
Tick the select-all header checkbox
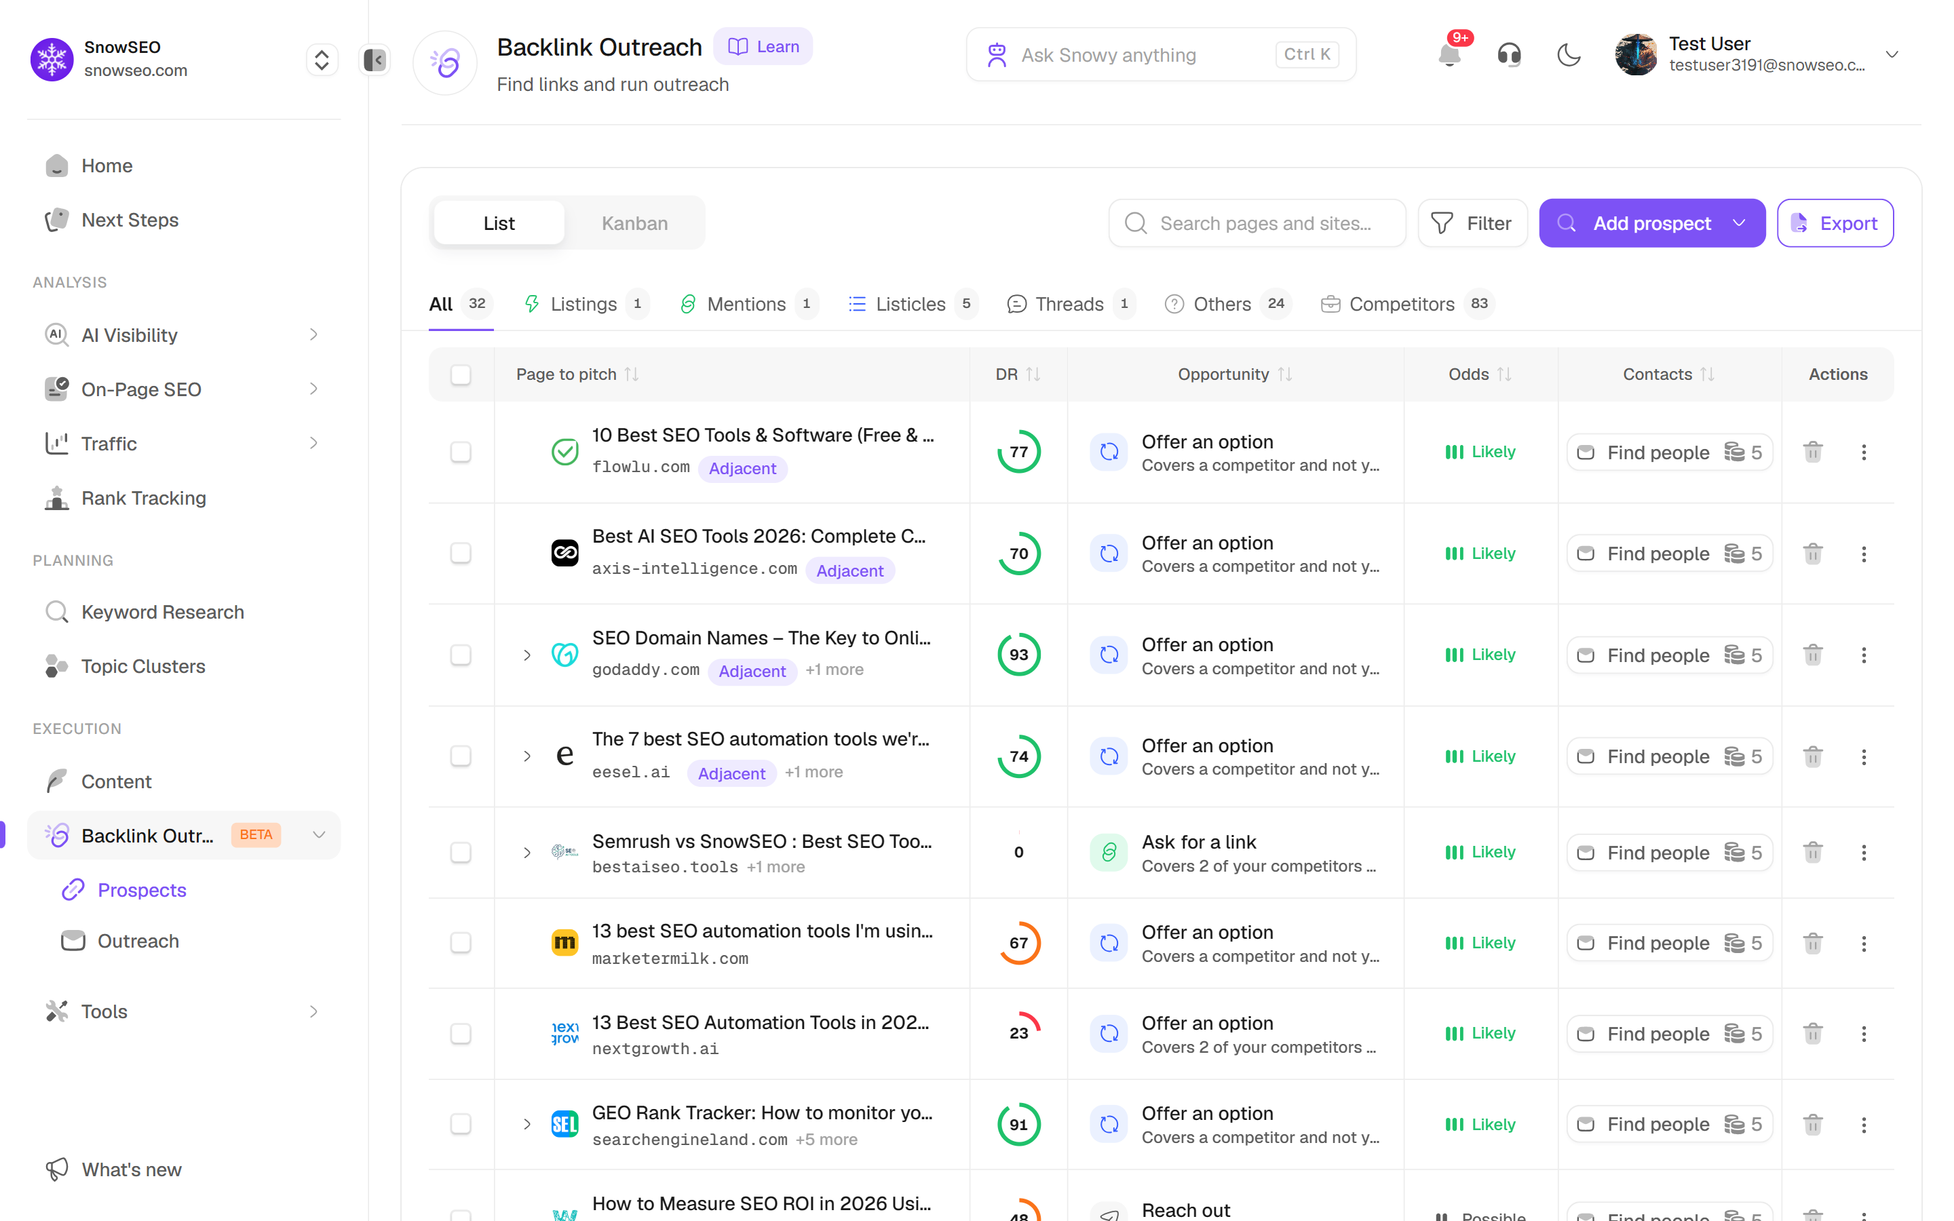(460, 374)
